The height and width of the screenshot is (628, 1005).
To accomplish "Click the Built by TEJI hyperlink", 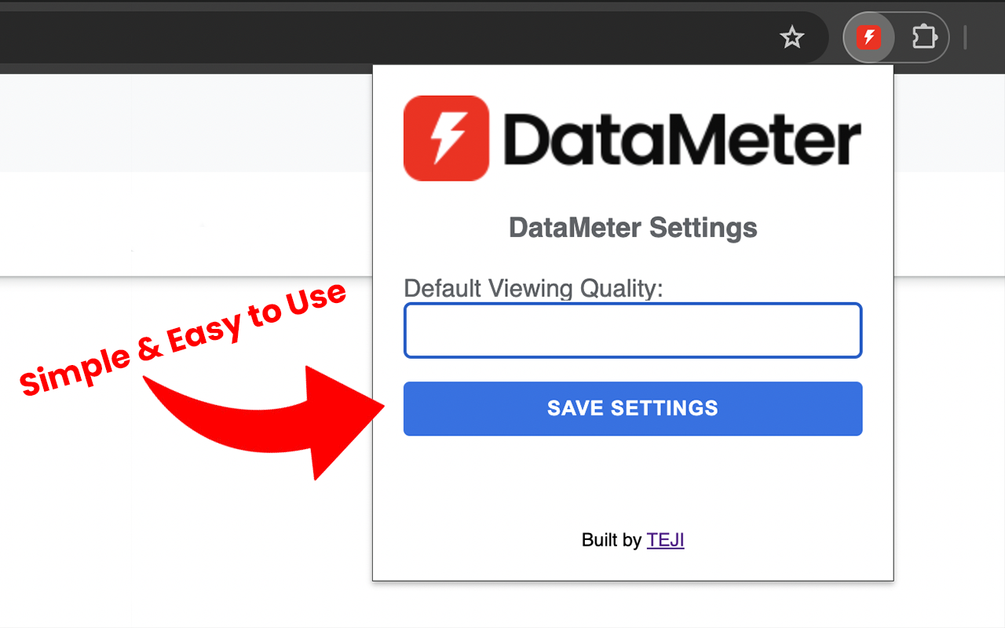I will (x=665, y=540).
